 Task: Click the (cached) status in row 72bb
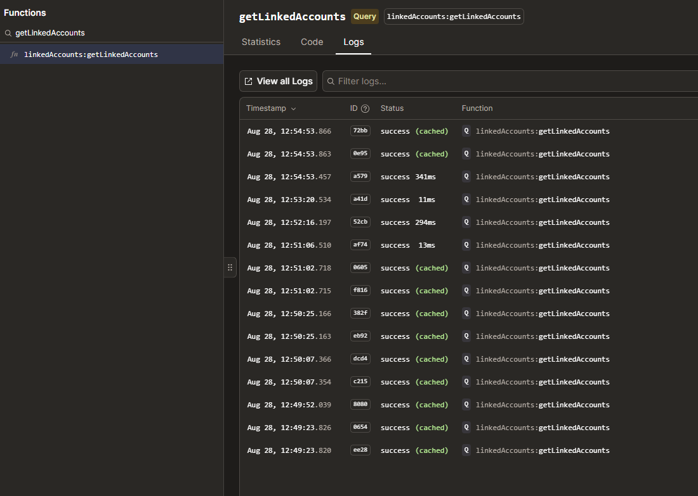431,131
